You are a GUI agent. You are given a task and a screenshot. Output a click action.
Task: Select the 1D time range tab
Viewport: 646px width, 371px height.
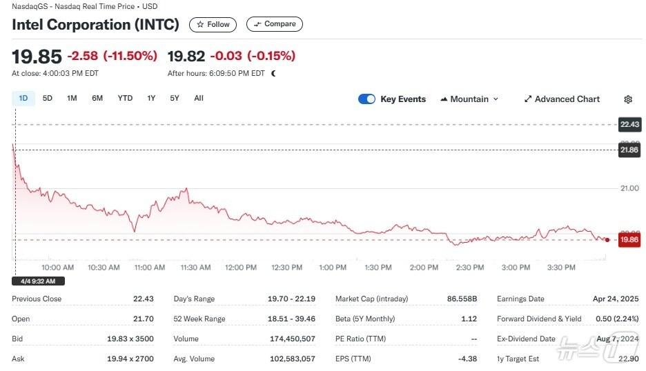click(x=23, y=99)
